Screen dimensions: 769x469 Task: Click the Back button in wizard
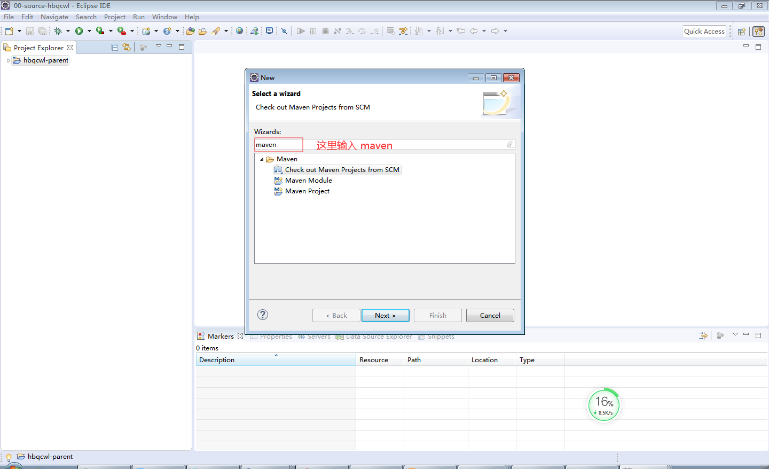[336, 316]
